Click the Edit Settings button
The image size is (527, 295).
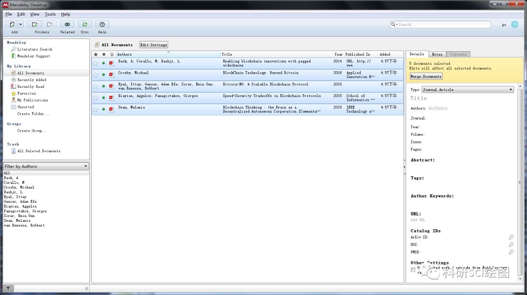[154, 45]
